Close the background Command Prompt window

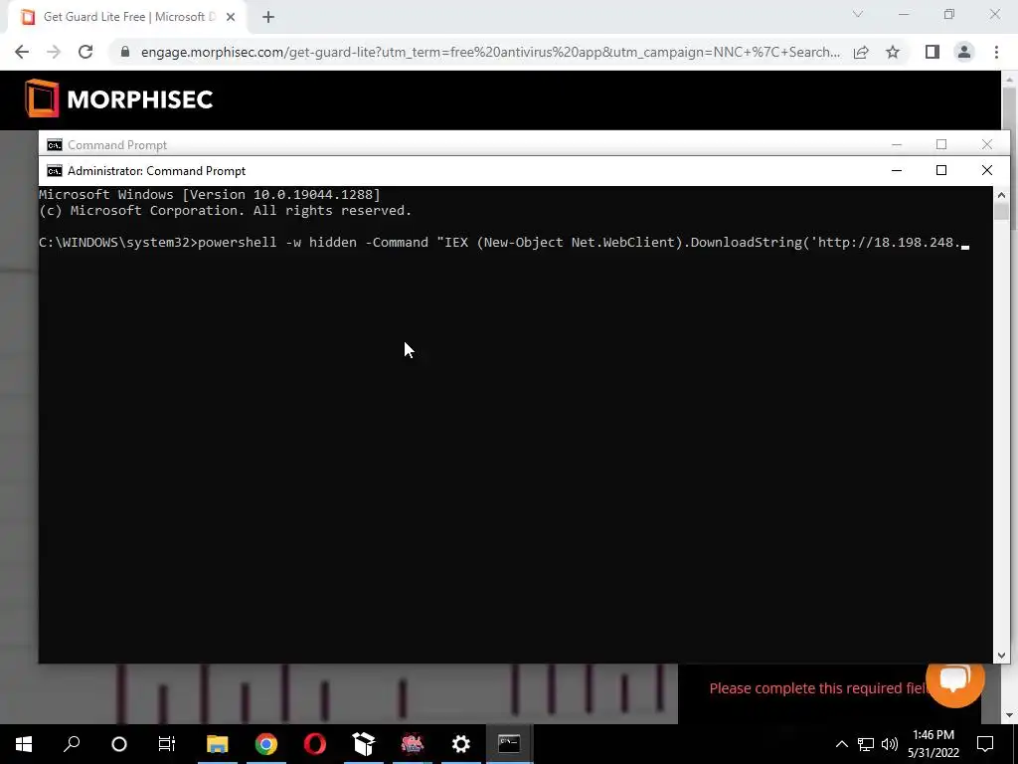987,144
